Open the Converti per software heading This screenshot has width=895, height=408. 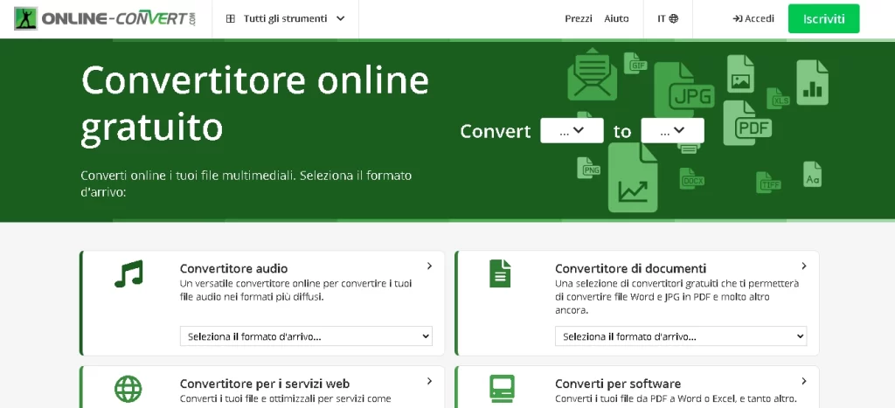618,384
